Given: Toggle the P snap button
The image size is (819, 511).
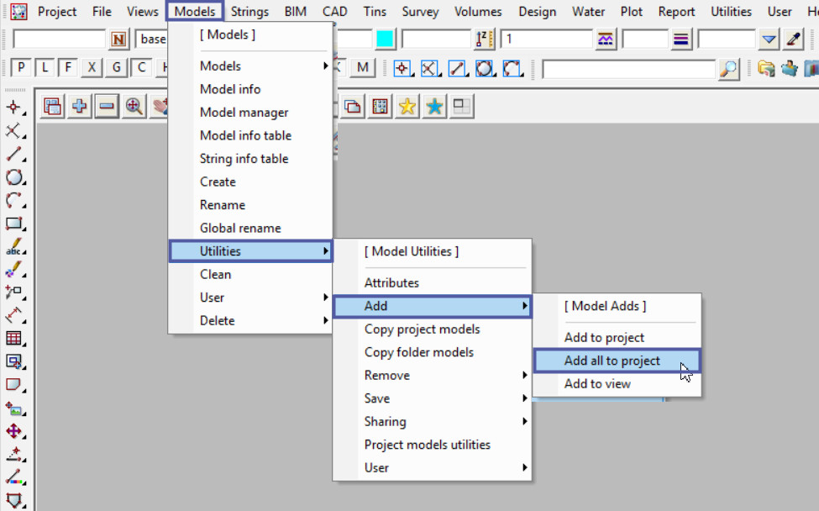Looking at the screenshot, I should point(21,67).
